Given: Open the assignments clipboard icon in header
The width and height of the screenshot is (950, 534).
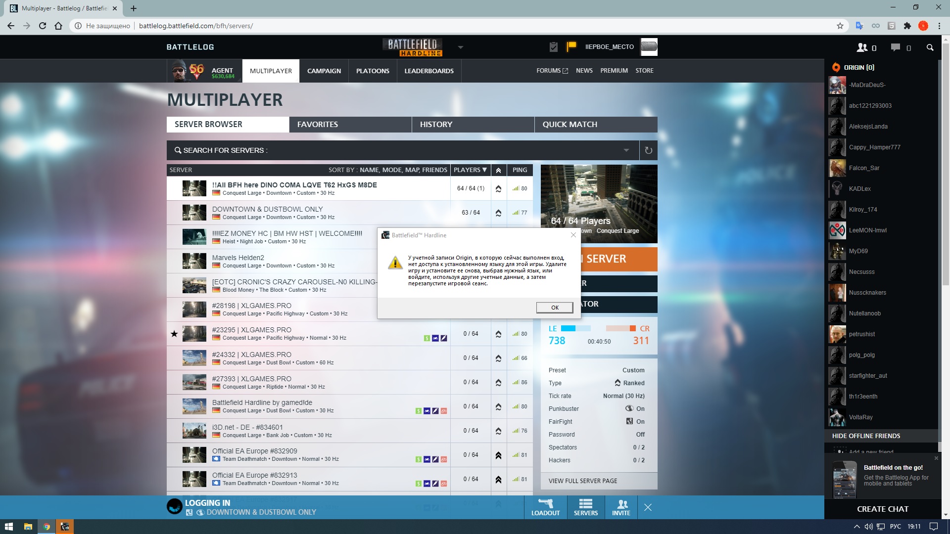Looking at the screenshot, I should tap(554, 47).
